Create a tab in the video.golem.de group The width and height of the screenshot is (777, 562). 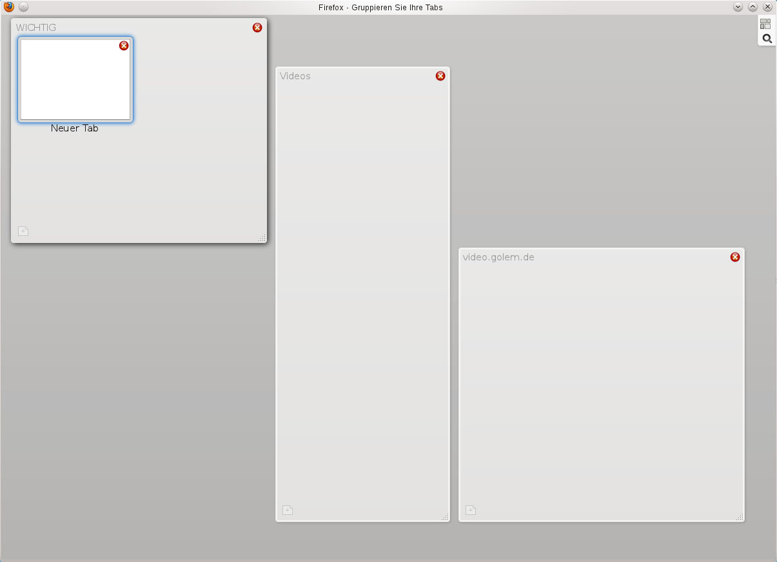[470, 510]
